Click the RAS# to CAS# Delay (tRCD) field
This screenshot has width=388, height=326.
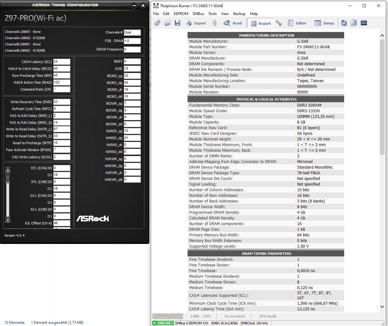click(x=62, y=69)
